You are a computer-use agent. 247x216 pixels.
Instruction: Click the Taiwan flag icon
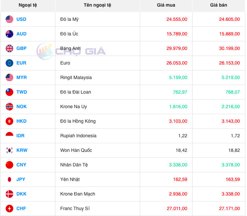[9, 92]
